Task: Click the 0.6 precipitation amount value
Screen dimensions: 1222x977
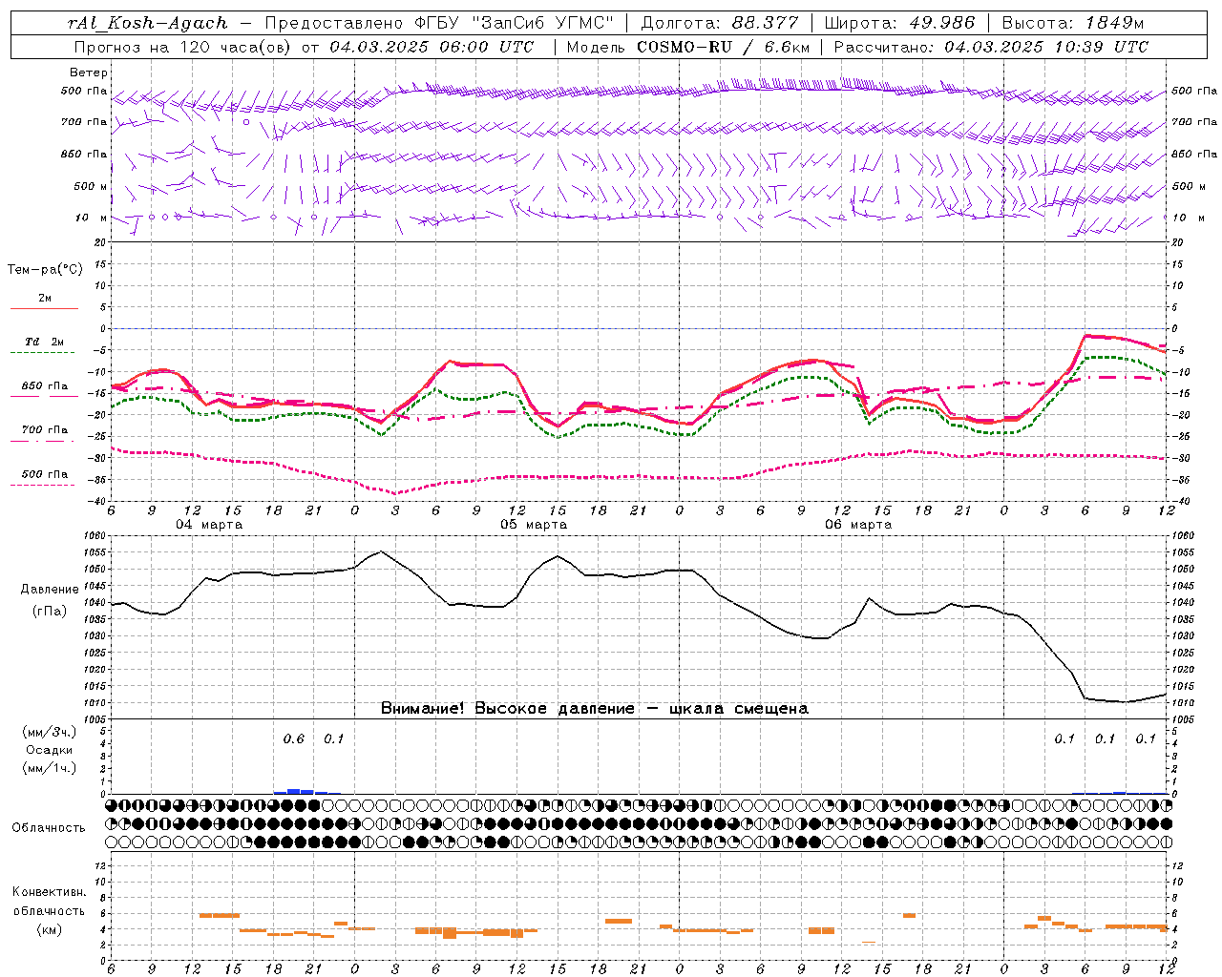Action: click(293, 738)
